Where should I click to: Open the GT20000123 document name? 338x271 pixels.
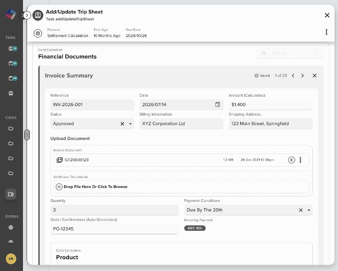(77, 160)
